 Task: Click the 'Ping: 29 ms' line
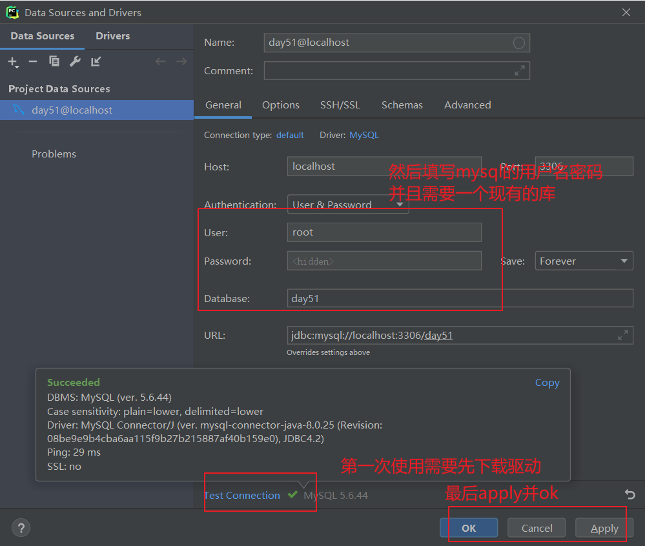point(74,452)
